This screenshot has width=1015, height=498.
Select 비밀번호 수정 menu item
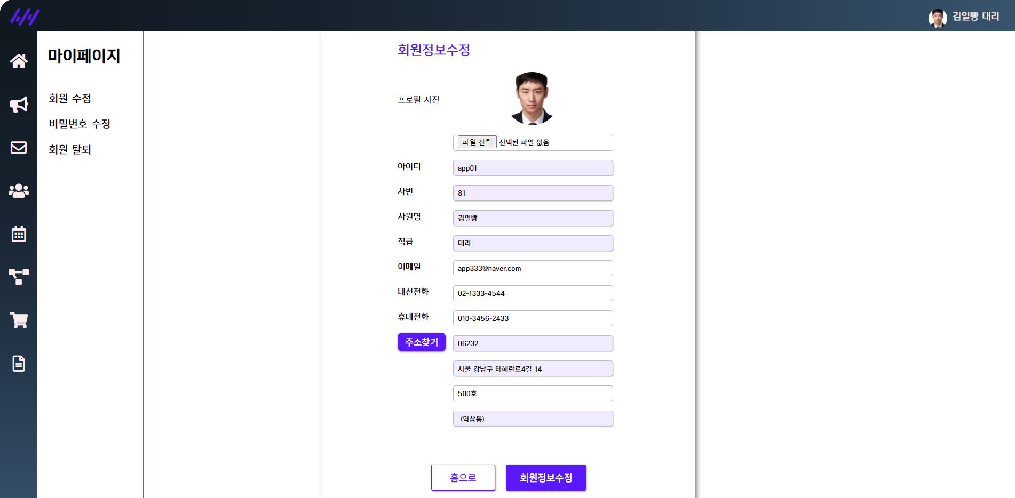tap(80, 124)
